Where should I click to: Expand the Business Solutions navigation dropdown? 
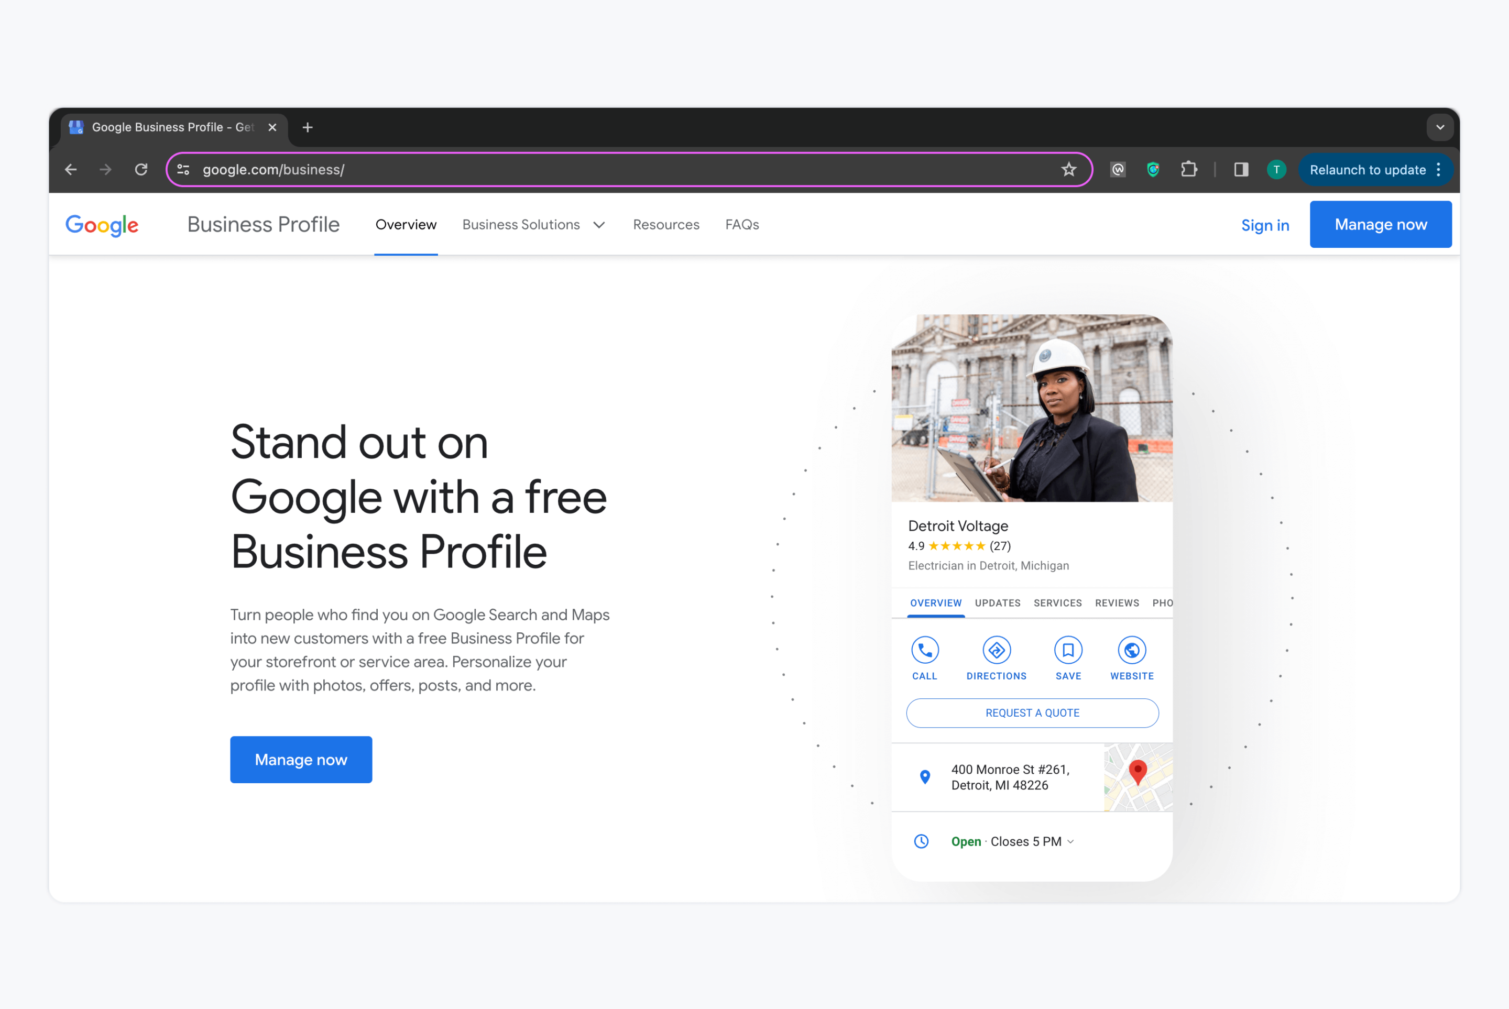[534, 224]
